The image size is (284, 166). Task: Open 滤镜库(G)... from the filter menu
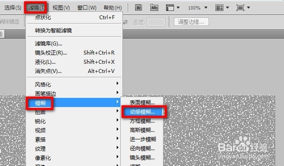coord(74,44)
